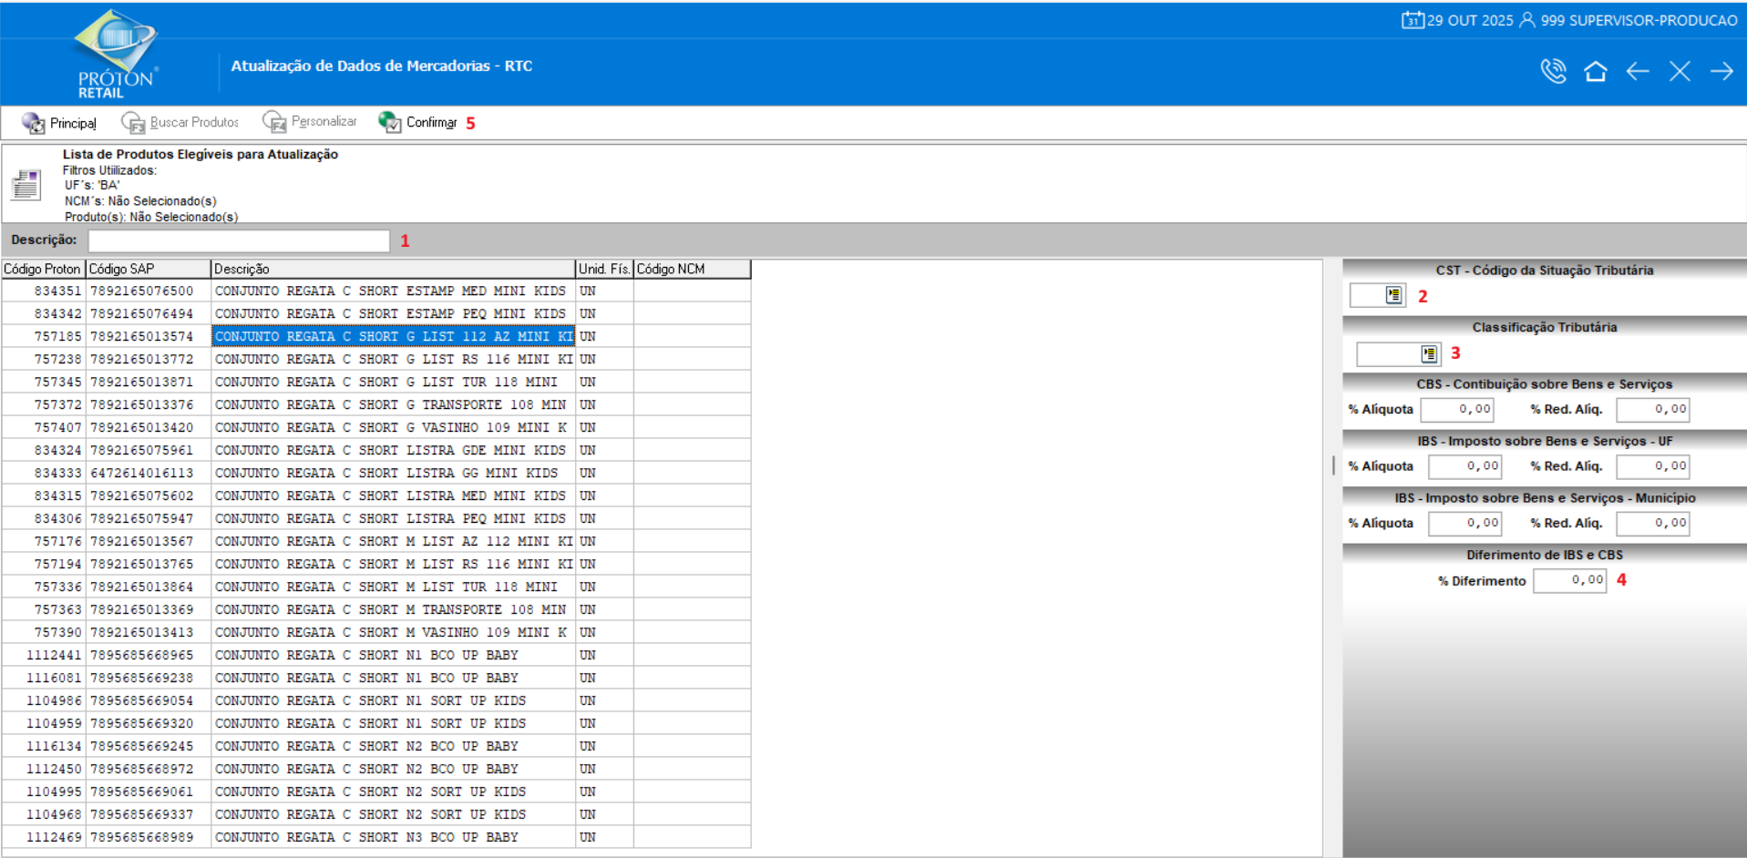Click the calendar icon beside the date
Image resolution: width=1747 pixels, height=858 pixels.
1412,20
